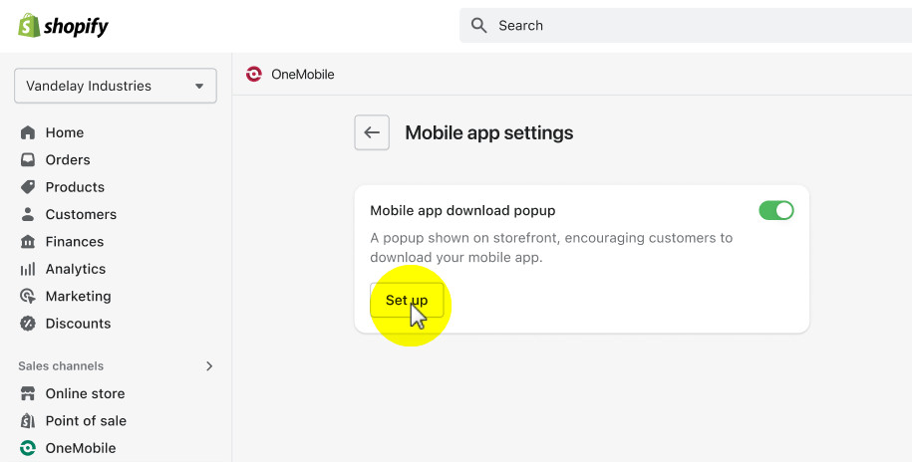Click the Finances bank icon
The height and width of the screenshot is (462, 912).
click(28, 242)
